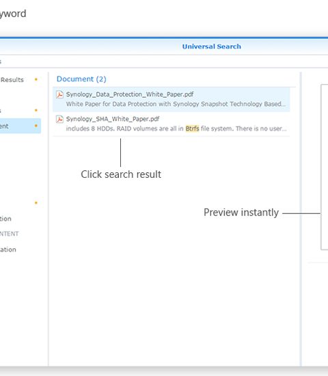Click PDF icon of SHA White Paper
This screenshot has height=376, width=328.
(x=59, y=119)
